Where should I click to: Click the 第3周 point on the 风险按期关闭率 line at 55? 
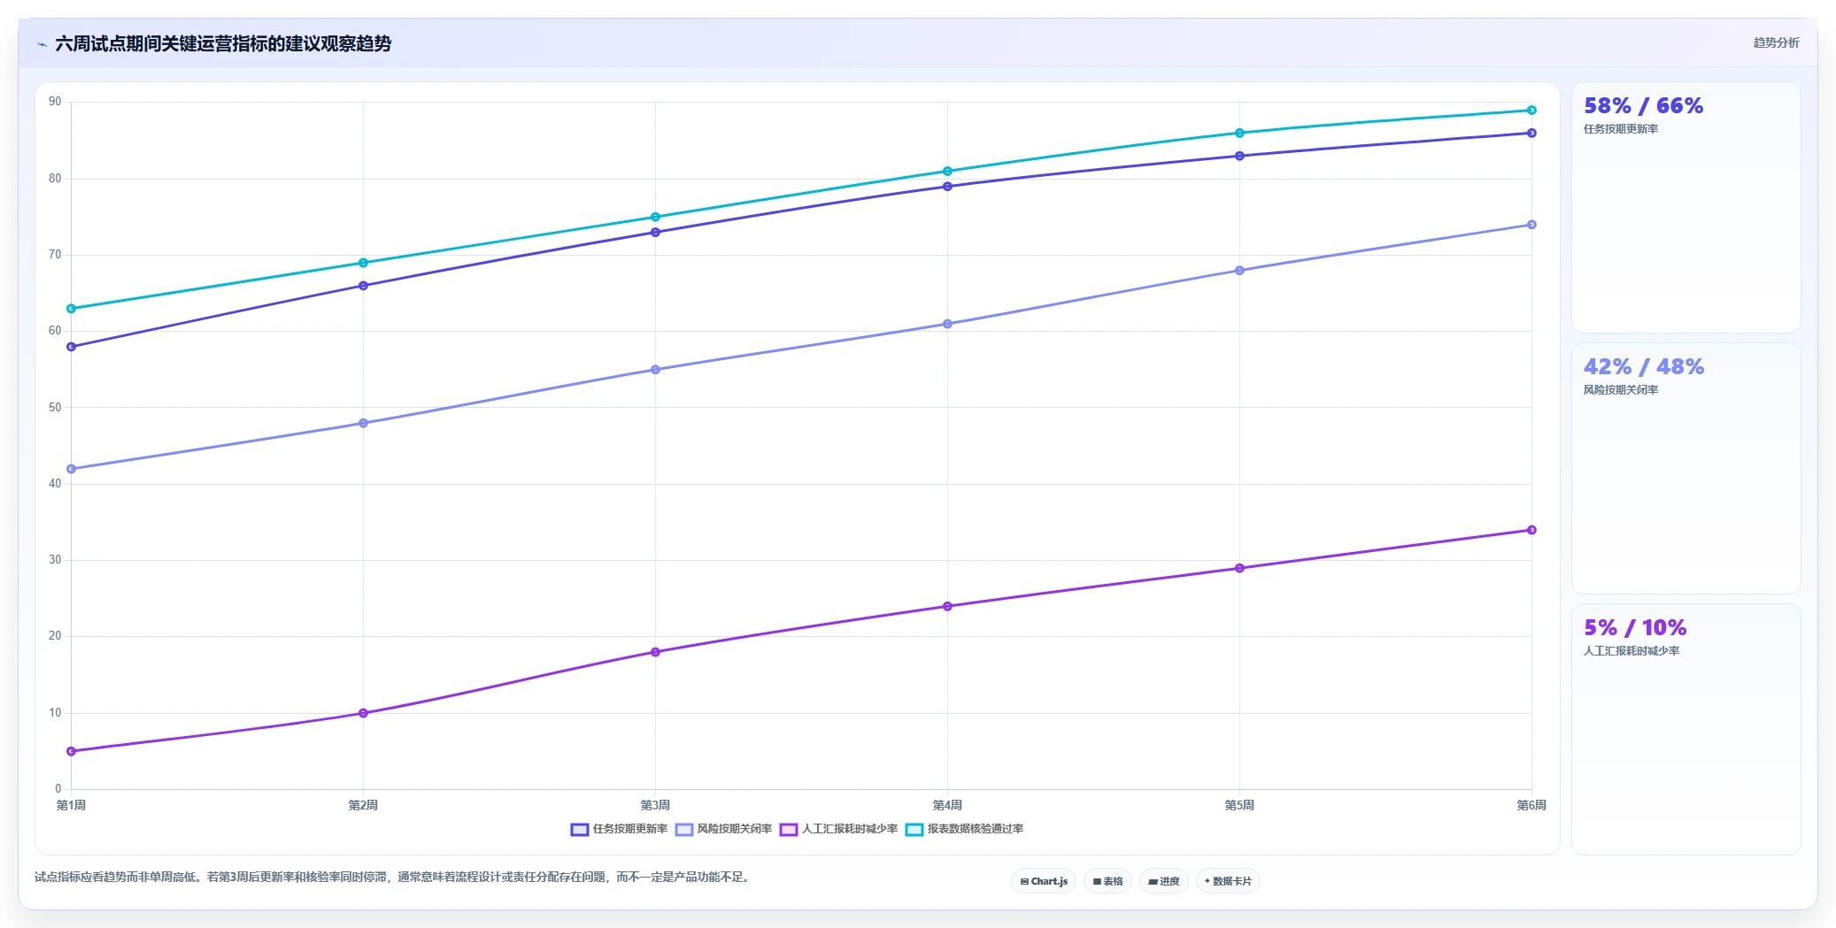coord(655,370)
